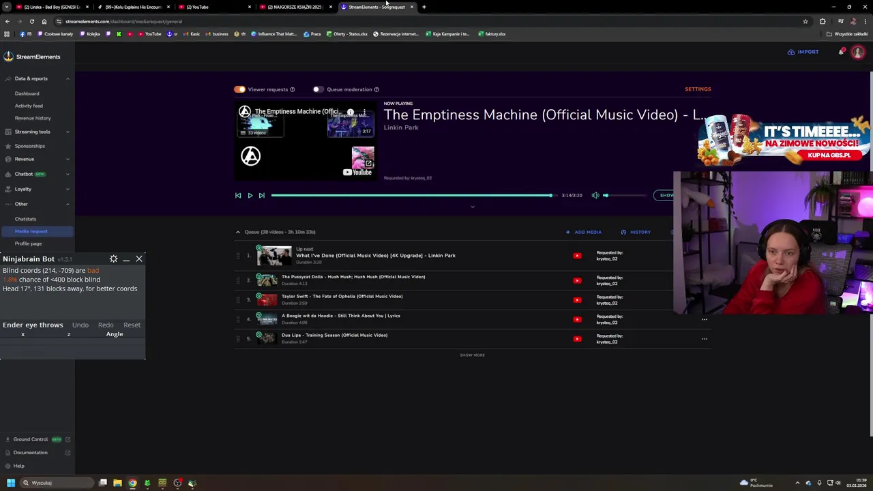Open Chatstats in sidebar
This screenshot has width=873, height=491.
tap(25, 219)
